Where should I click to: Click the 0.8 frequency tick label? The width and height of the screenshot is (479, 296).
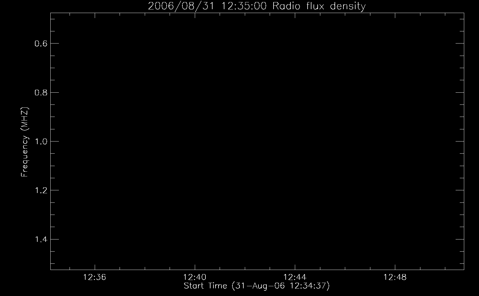click(41, 93)
